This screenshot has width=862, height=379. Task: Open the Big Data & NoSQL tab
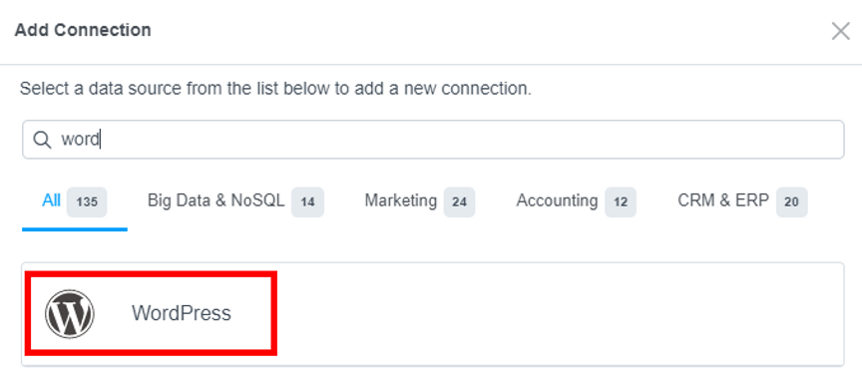(216, 201)
